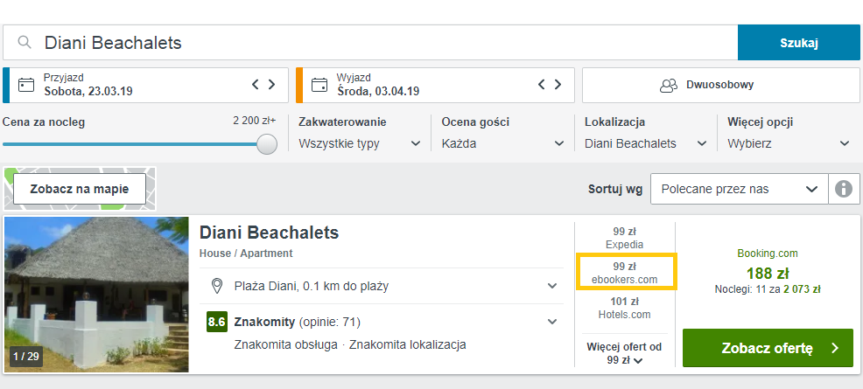Click Znakomita obsługa · Znakomita lokalizacja text
Image resolution: width=863 pixels, height=389 pixels.
[x=350, y=345]
